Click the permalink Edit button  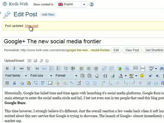(x=116, y=50)
